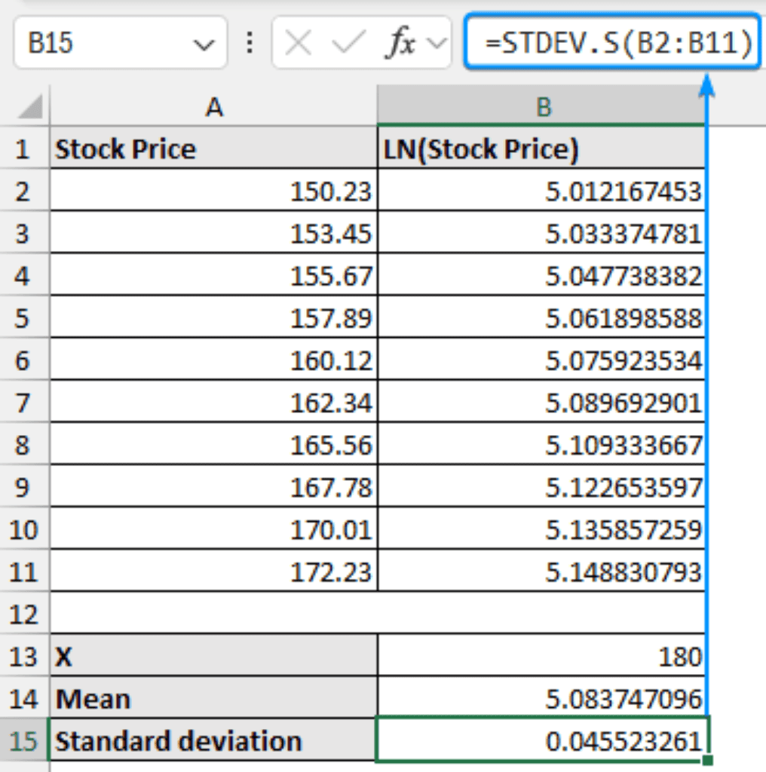Click cell with stock price 150.23

214,191
